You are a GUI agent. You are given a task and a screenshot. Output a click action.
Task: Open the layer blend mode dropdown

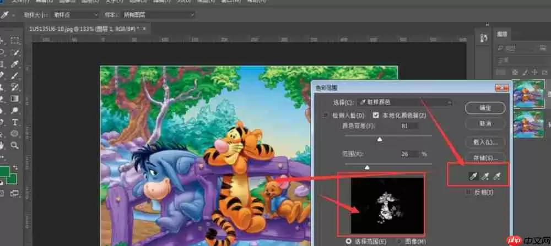tap(523, 61)
